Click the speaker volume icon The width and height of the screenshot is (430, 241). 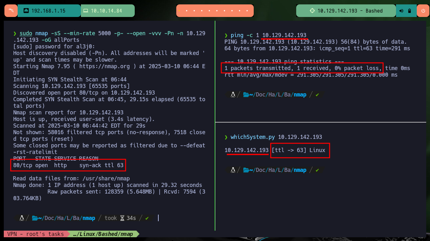(401, 11)
